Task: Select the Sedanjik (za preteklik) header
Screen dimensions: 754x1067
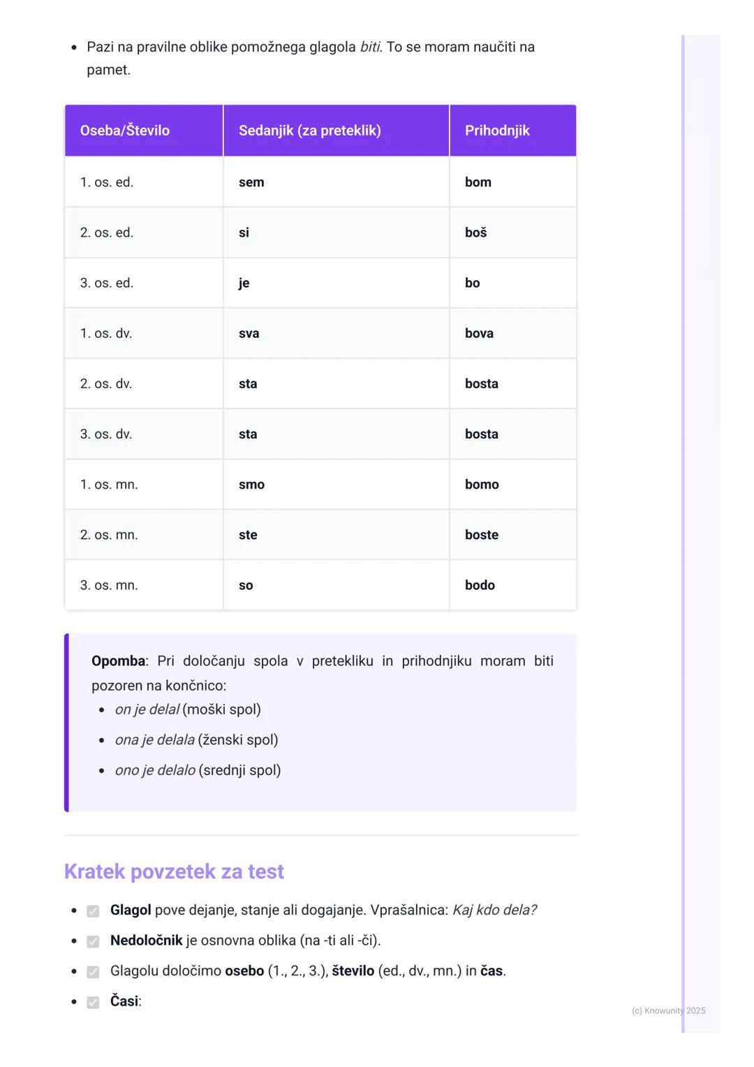Action: point(310,131)
